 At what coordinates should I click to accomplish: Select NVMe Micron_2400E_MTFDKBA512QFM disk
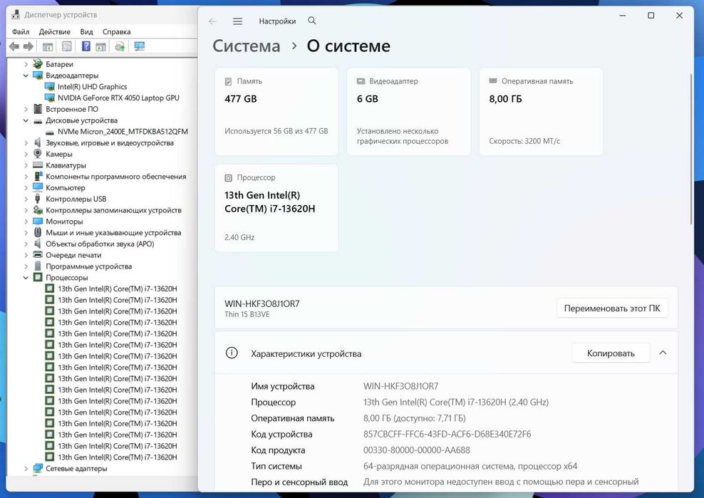pos(123,132)
